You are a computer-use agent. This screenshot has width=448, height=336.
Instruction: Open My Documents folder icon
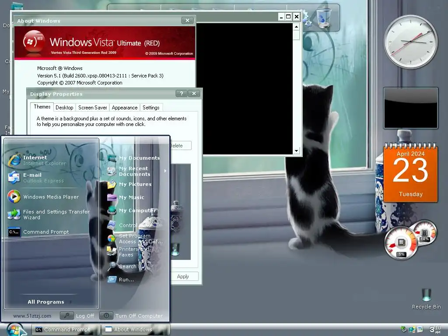pyautogui.click(x=112, y=157)
